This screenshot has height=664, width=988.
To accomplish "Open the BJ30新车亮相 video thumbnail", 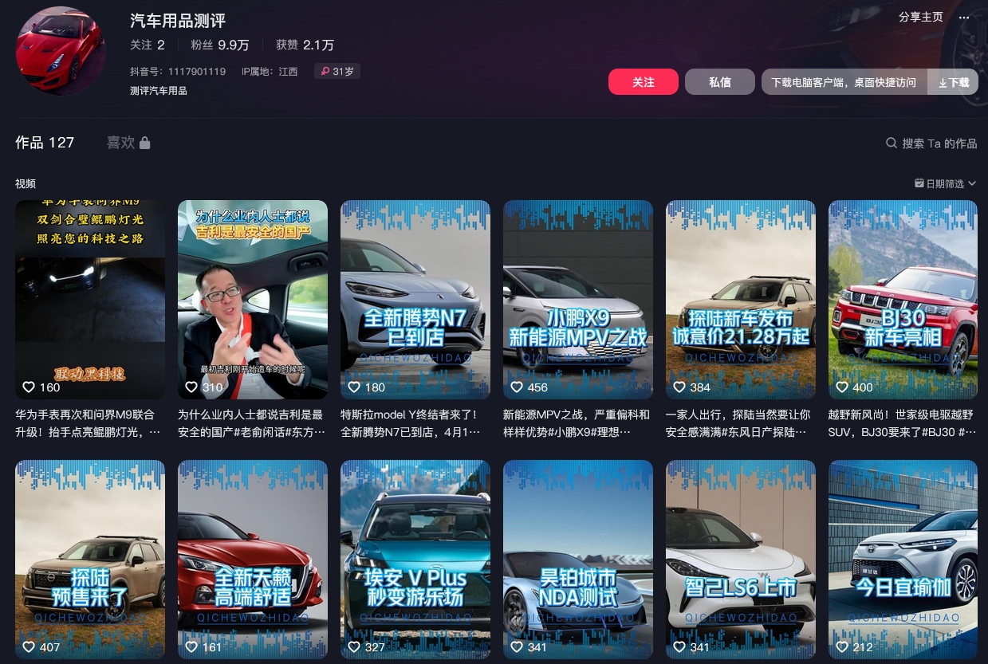I will pos(903,300).
